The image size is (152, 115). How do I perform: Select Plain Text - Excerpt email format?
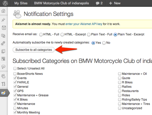115,35
